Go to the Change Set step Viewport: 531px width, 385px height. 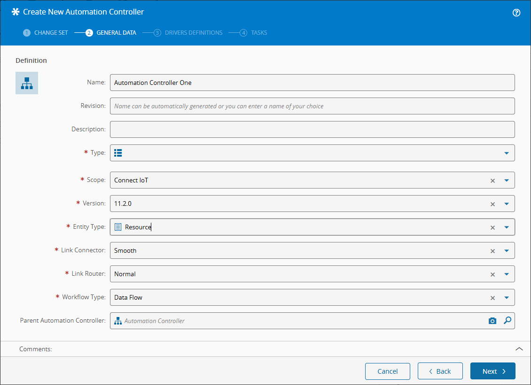[46, 33]
